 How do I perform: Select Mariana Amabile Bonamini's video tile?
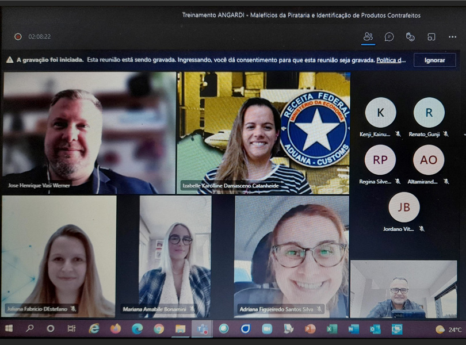click(175, 256)
